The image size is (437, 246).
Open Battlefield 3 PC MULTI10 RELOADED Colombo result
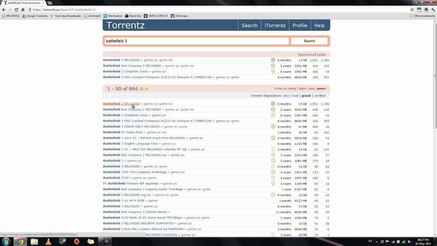coord(145,149)
